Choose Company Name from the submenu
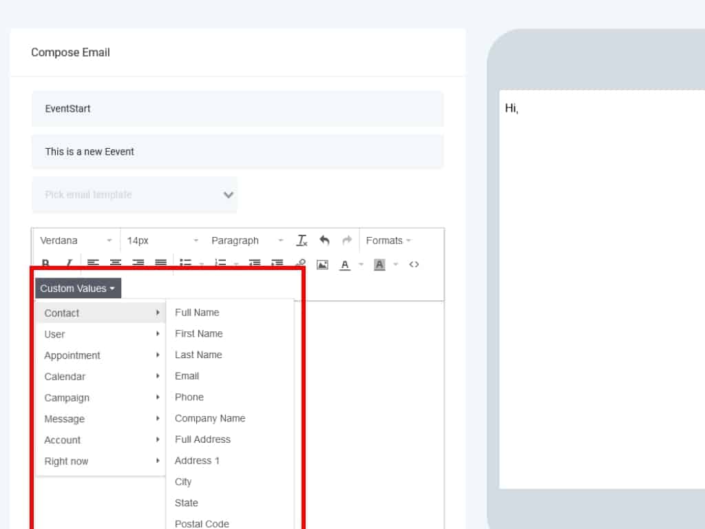Image resolution: width=705 pixels, height=529 pixels. coord(210,418)
